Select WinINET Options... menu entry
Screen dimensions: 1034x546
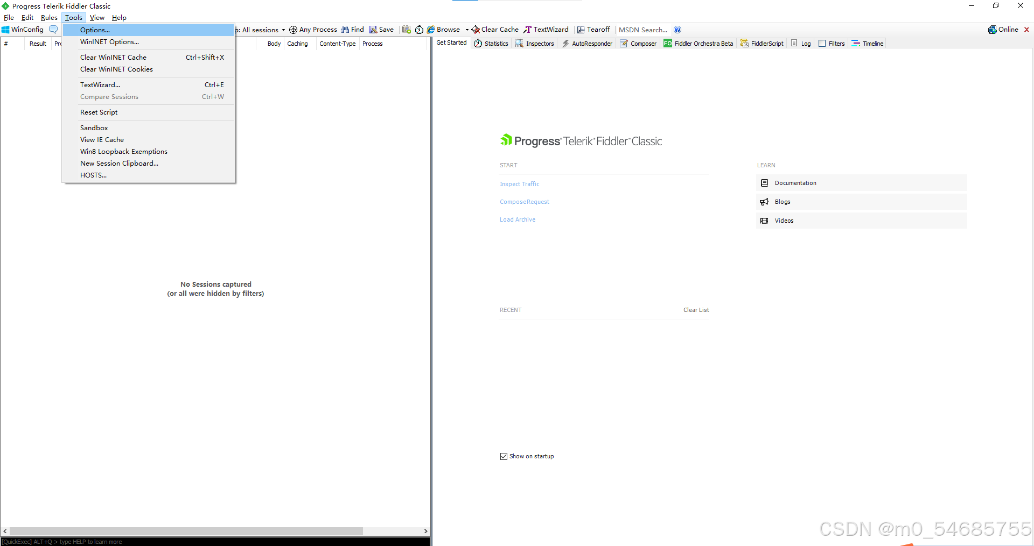(x=149, y=42)
